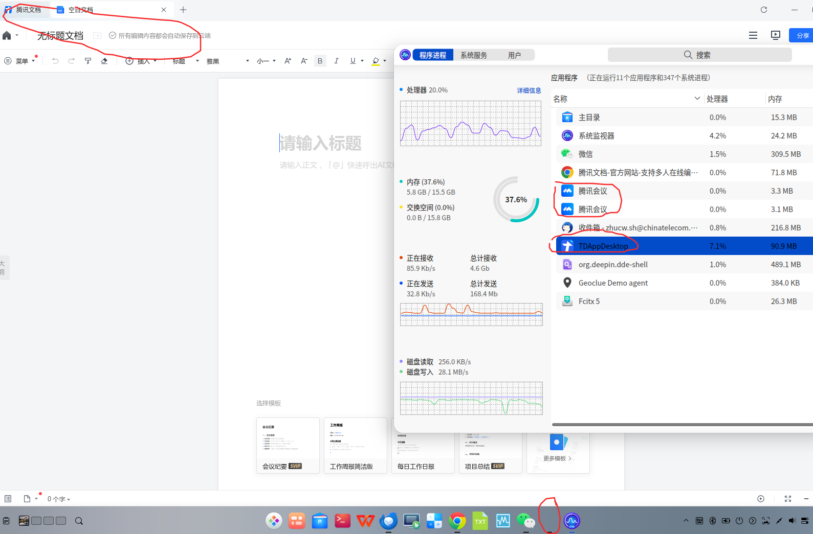Click the page view icon in status bar
The image size is (813, 534).
click(27, 499)
